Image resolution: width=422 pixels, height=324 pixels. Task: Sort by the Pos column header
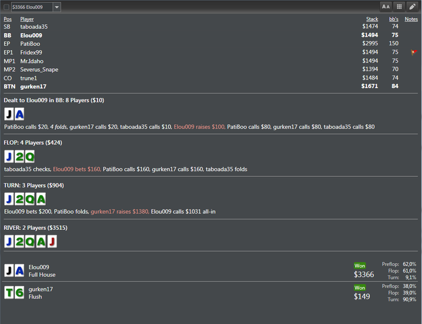7,19
